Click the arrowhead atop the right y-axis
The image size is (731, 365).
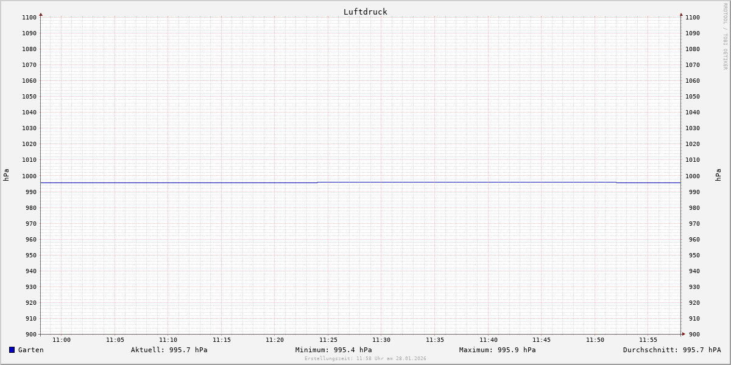coord(681,14)
